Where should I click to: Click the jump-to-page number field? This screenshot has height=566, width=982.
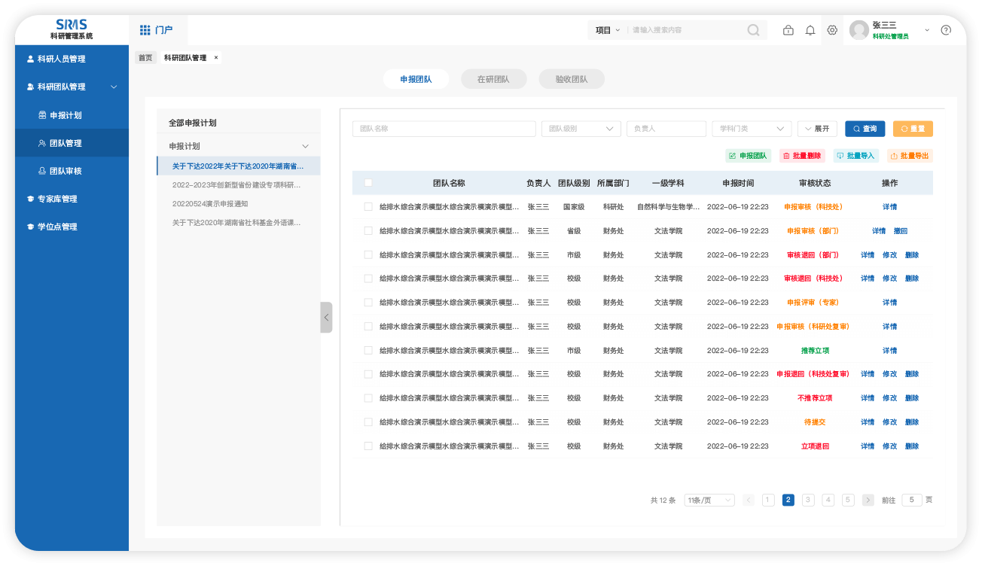(912, 500)
